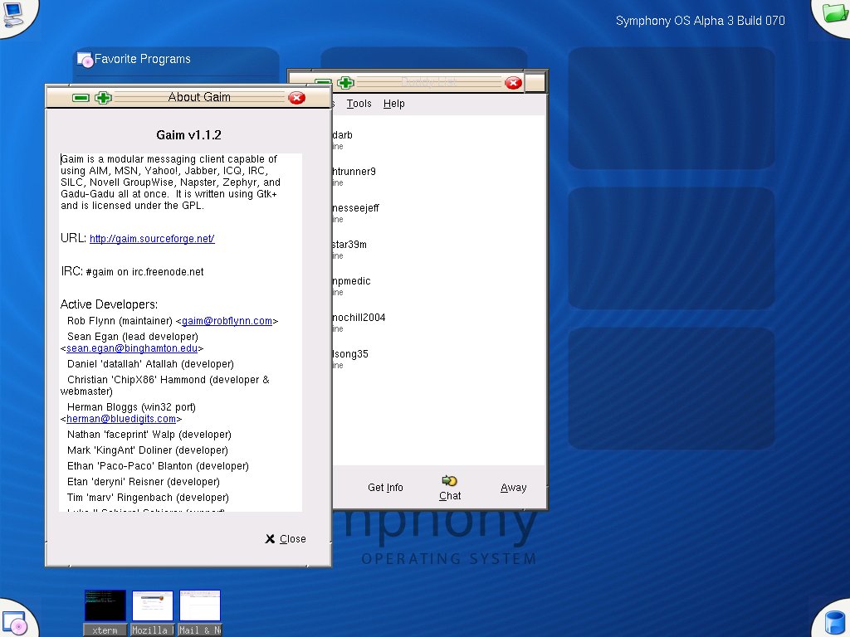Click the Mail & News window thumbnail

[x=200, y=605]
